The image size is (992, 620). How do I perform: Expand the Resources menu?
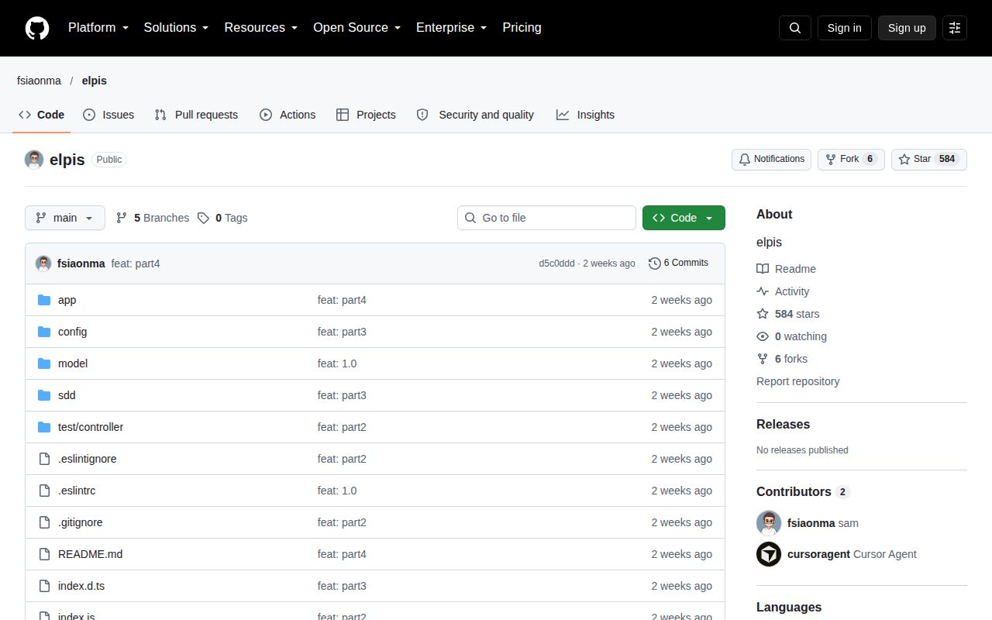tap(261, 28)
